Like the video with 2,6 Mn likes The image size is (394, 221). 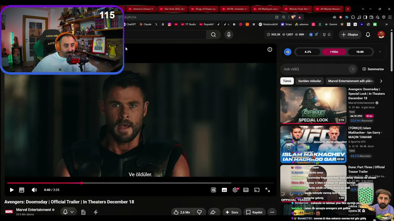(182, 212)
